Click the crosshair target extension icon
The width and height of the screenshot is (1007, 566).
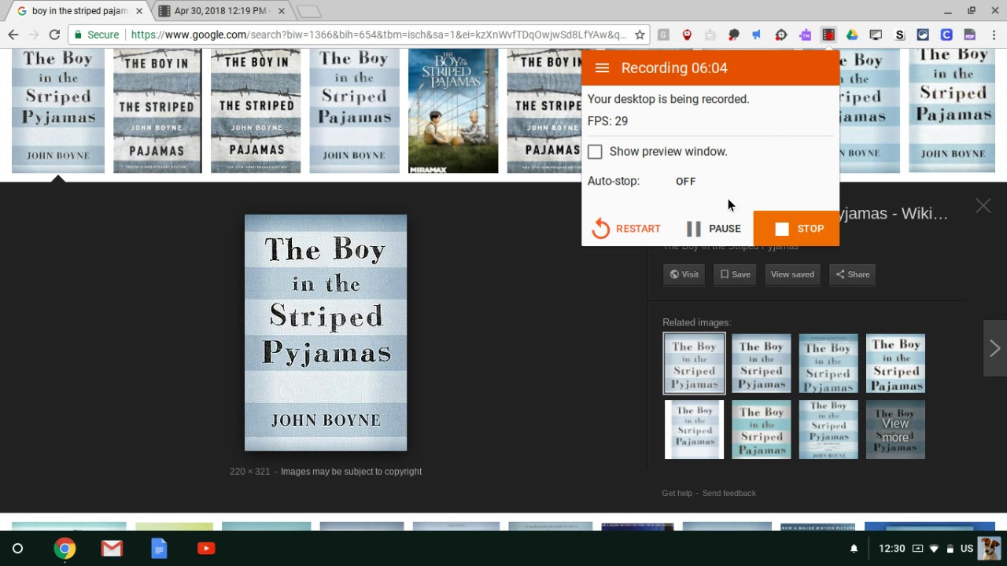pyautogui.click(x=781, y=35)
